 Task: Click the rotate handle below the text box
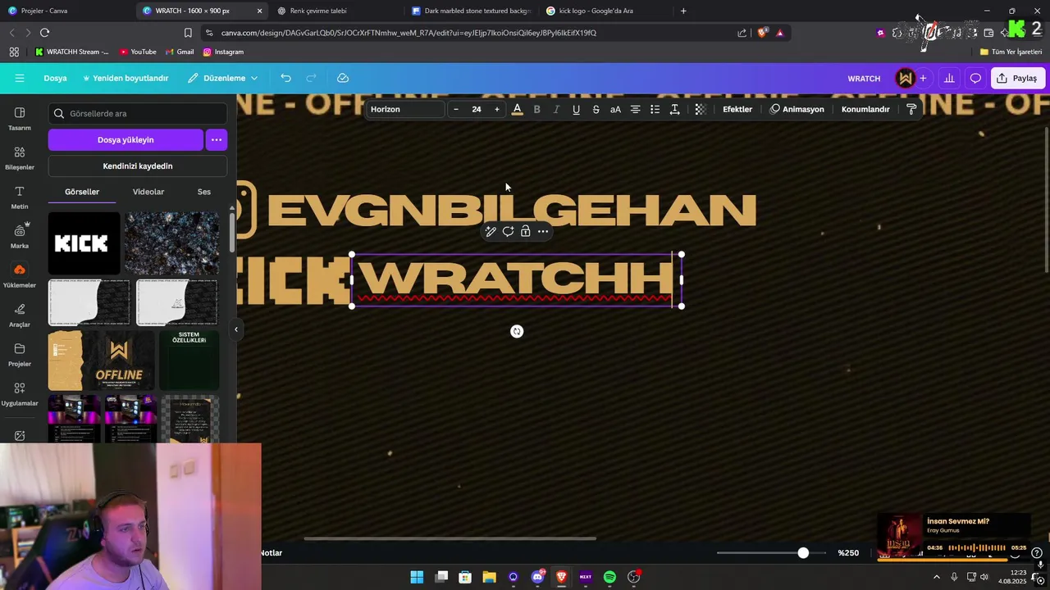click(517, 331)
